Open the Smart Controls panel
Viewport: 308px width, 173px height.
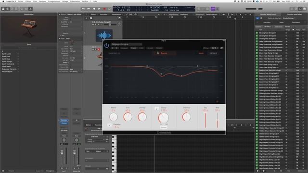pyautogui.click(x=22, y=9)
